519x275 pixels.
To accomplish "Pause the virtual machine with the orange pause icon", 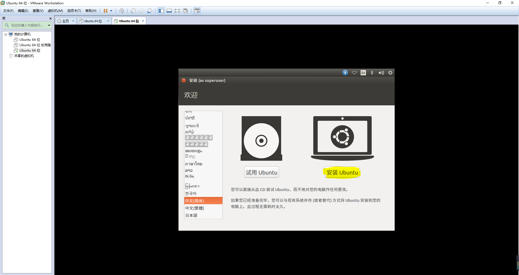I will pyautogui.click(x=105, y=11).
